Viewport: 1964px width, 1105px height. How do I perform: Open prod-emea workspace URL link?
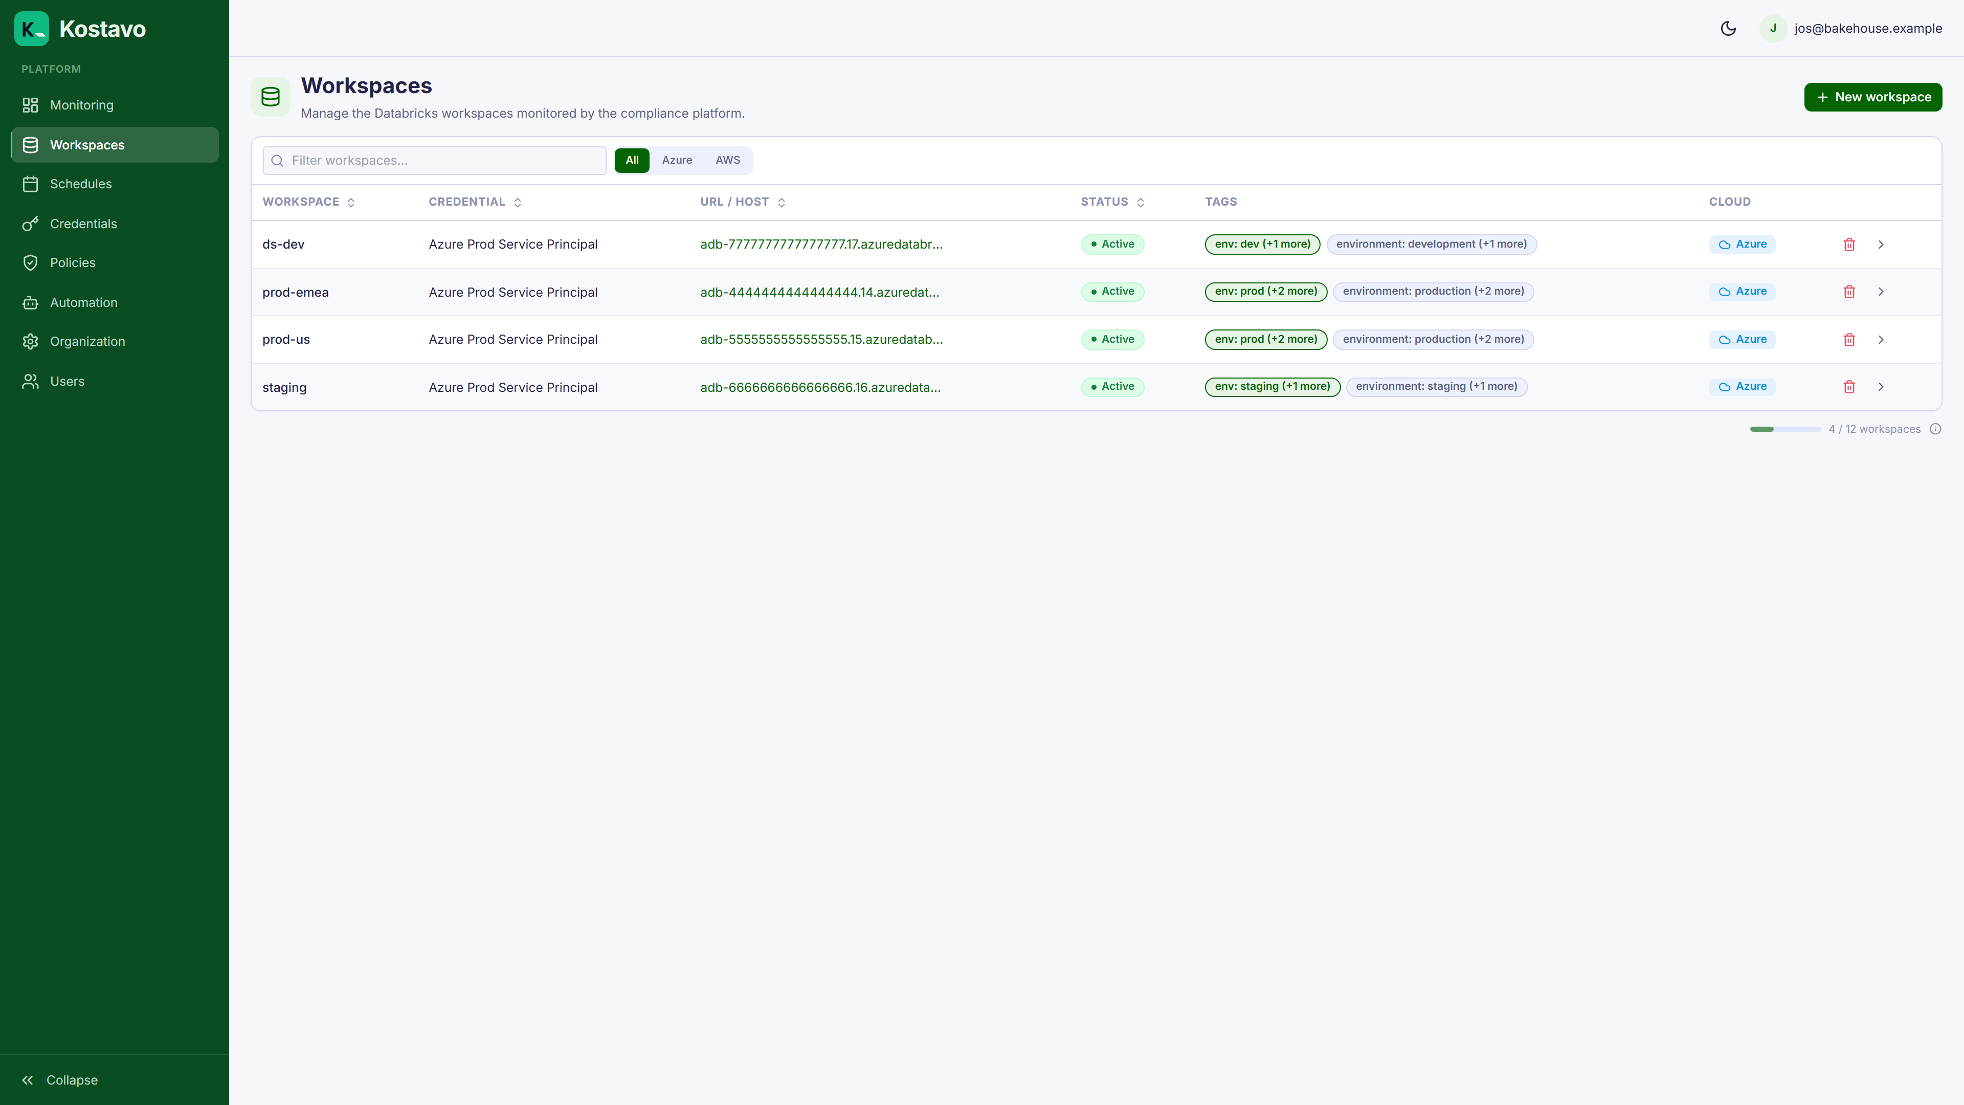click(x=819, y=292)
